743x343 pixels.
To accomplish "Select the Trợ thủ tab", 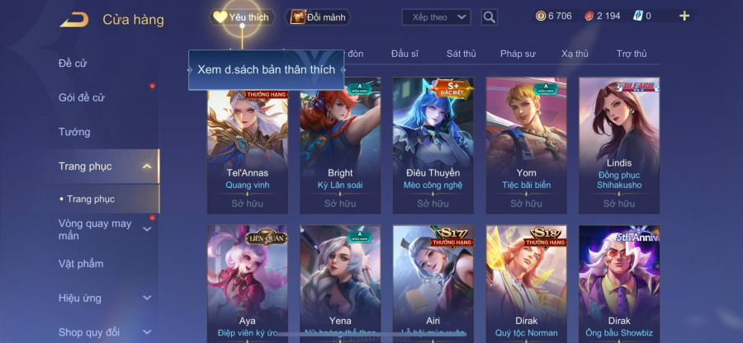I will [632, 54].
